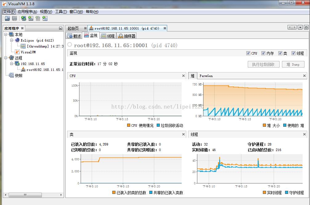Click the 垃圾回收活动 blue legend swatch
Viewport: 310px width, 205px height.
point(158,125)
